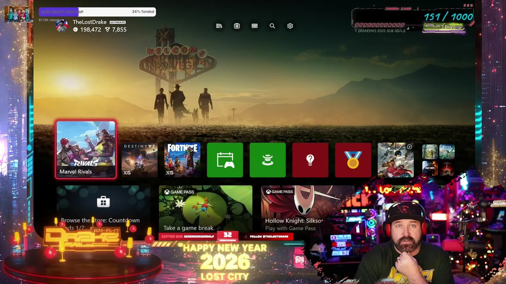Screen dimensions: 506x284
Task: Open Browse the Store Countdown card
Action: 103,209
